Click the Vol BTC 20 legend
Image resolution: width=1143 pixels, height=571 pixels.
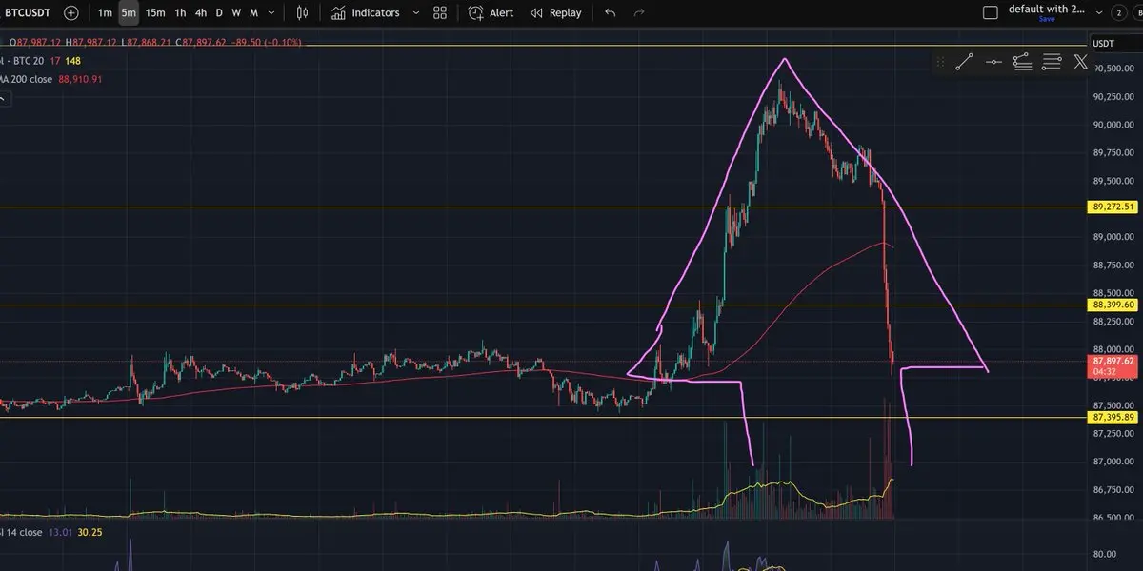point(21,61)
